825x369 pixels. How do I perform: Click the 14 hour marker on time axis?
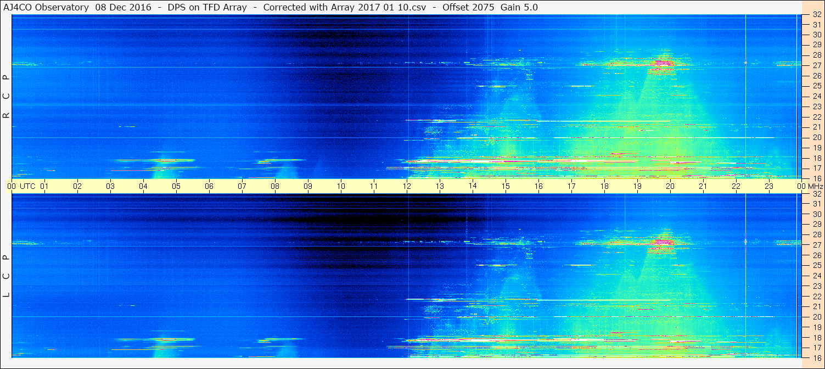pos(473,186)
